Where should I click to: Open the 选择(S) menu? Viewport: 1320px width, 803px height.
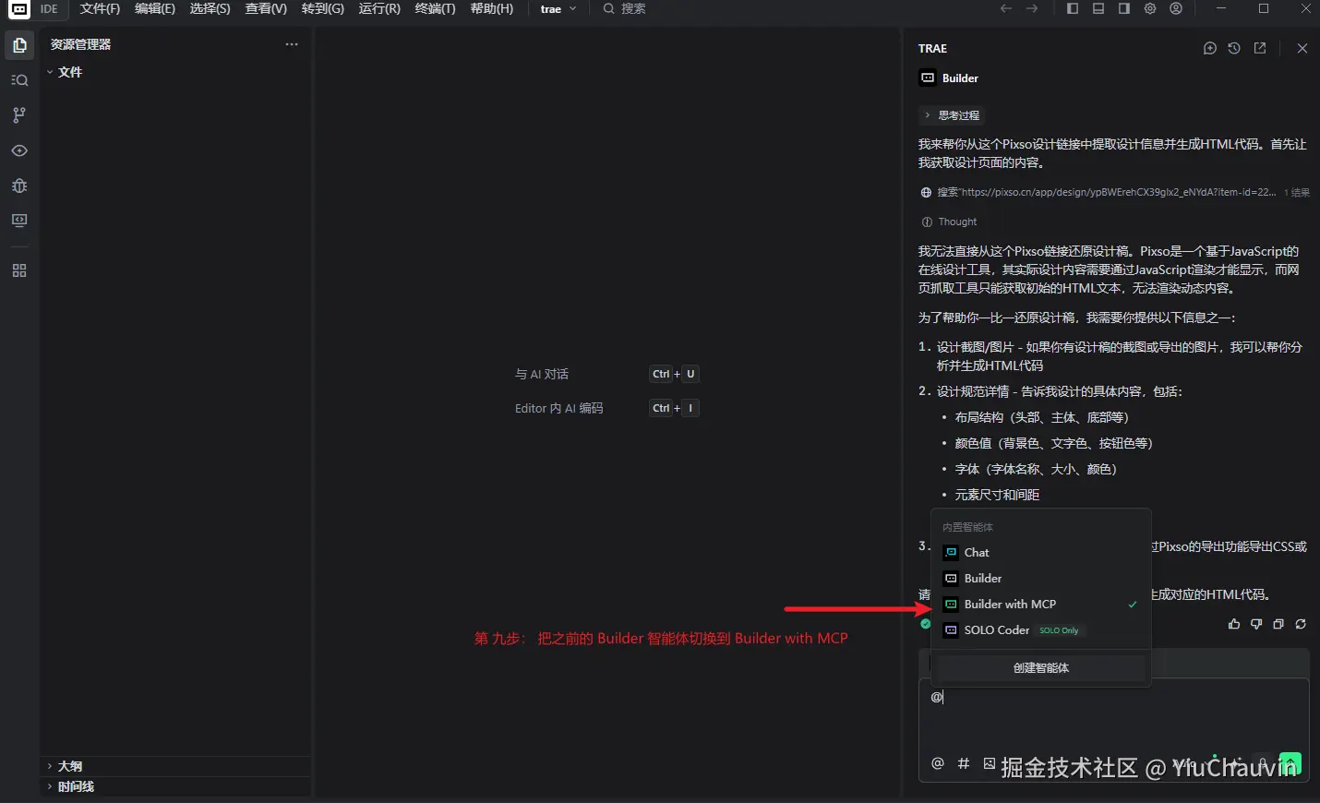210,8
